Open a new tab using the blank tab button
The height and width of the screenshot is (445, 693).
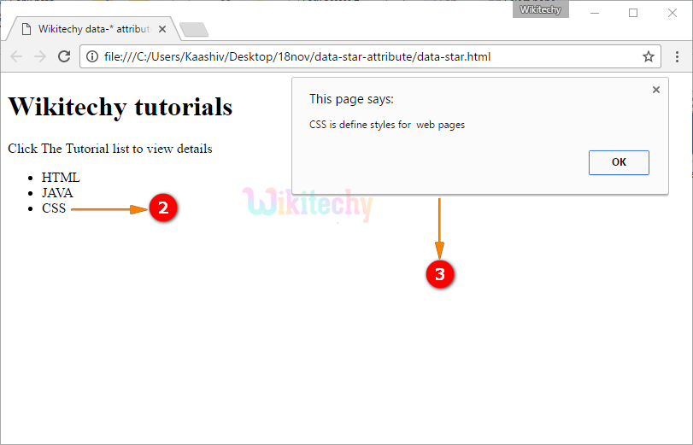tap(194, 30)
